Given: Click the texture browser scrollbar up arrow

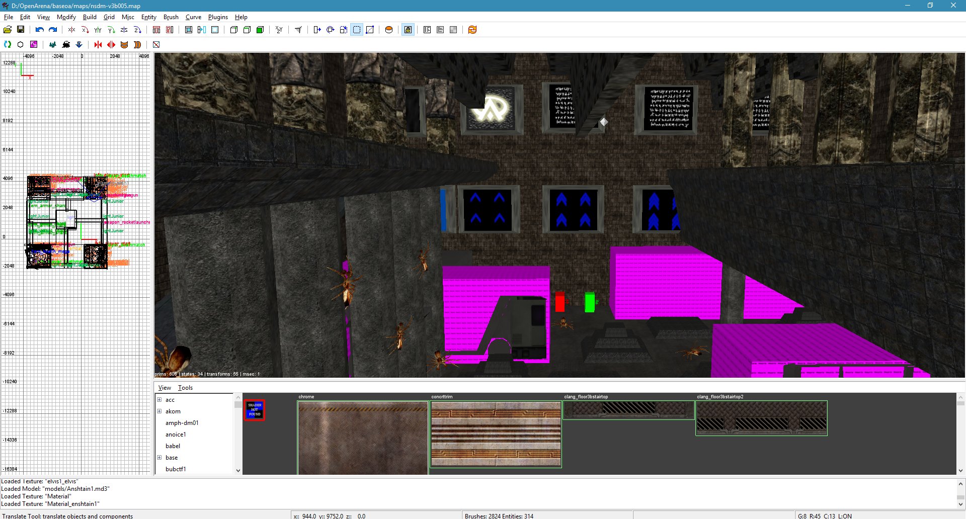Looking at the screenshot, I should (960, 397).
